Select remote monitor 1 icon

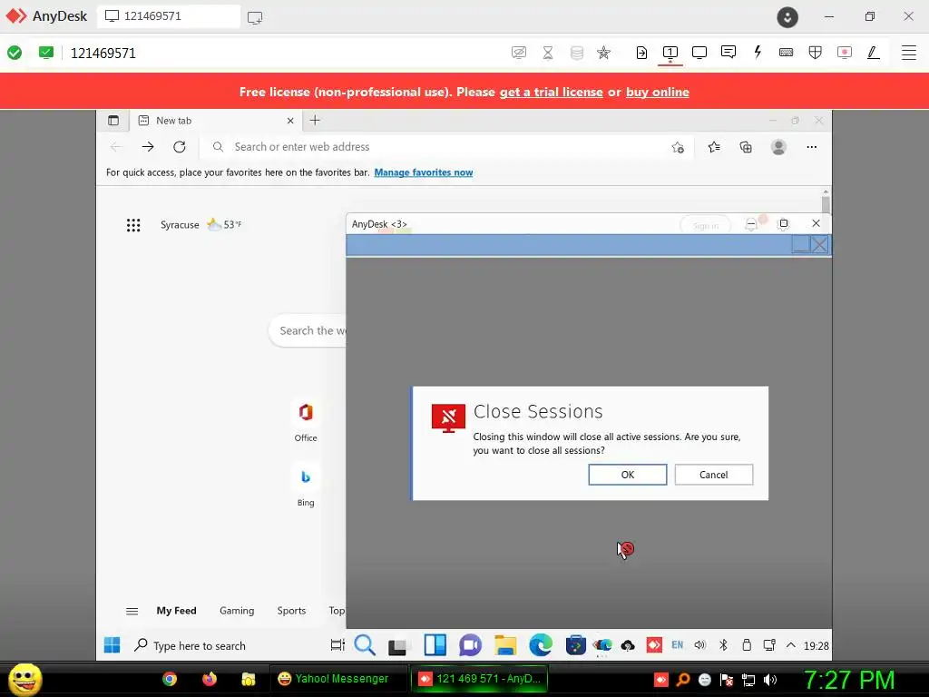coord(670,53)
